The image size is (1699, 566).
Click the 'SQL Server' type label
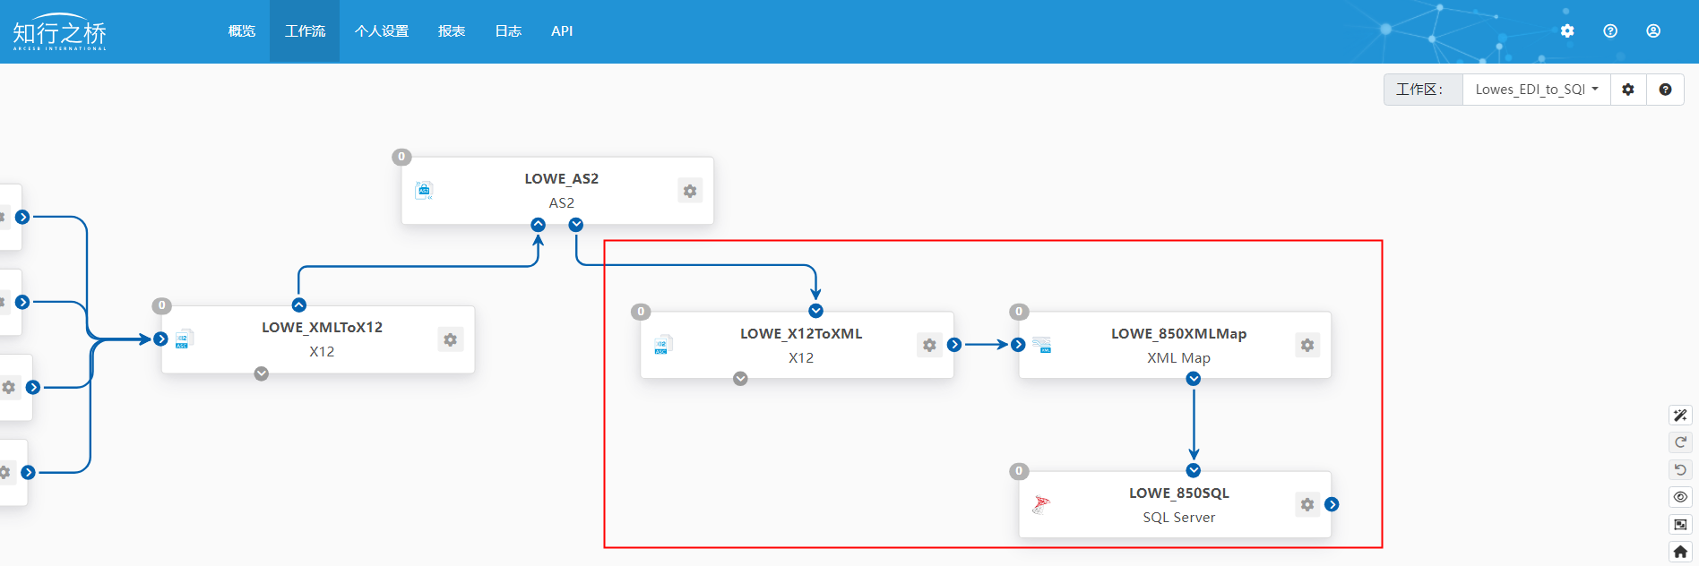coord(1179,518)
